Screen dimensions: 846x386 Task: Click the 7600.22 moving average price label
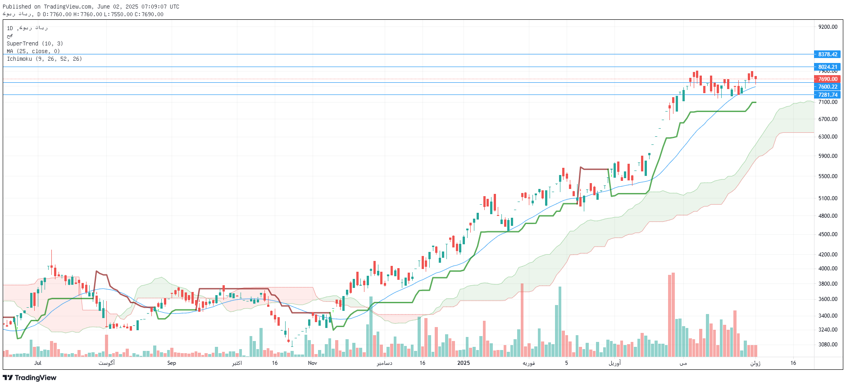coord(828,87)
